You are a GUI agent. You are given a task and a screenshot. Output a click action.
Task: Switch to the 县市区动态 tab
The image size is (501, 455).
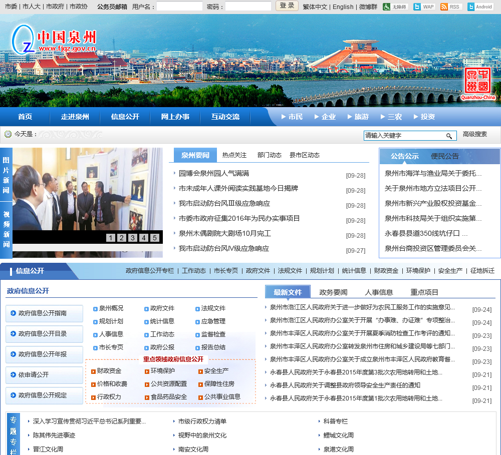(x=305, y=155)
